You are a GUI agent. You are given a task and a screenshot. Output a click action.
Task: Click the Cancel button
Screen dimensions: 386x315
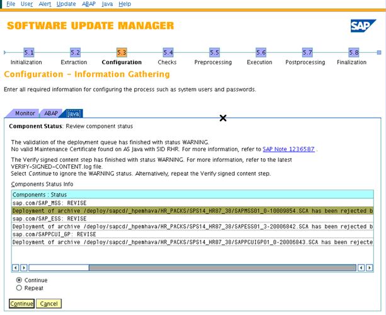48,304
